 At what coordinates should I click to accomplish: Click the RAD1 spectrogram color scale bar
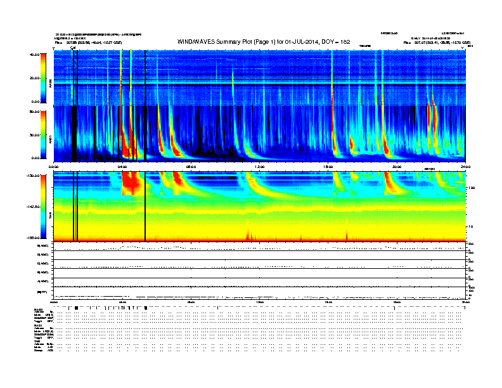pyautogui.click(x=43, y=135)
